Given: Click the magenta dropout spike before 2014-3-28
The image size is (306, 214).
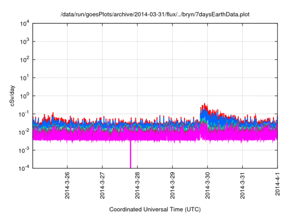Looking at the screenshot, I should pyautogui.click(x=131, y=154).
